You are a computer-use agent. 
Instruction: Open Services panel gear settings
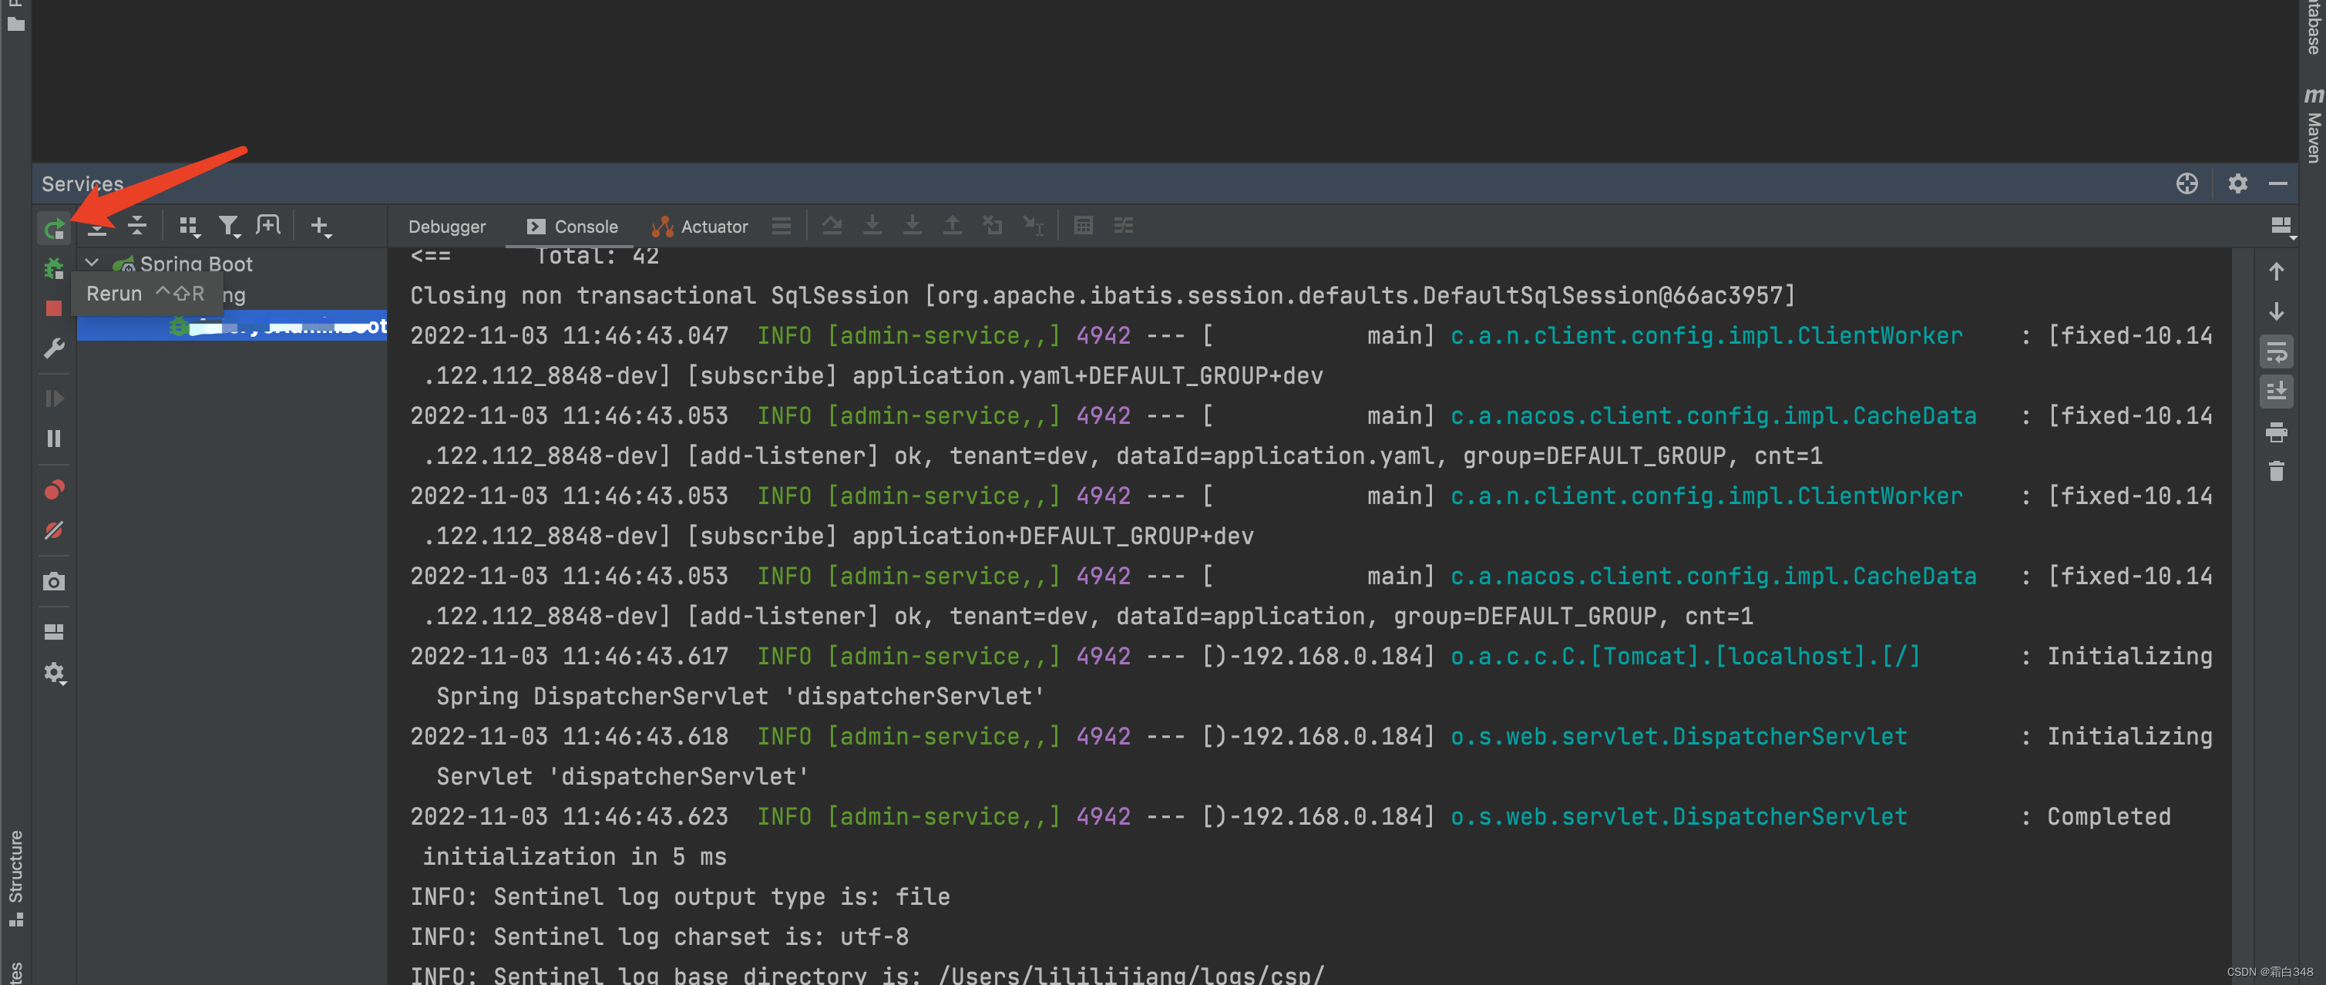(x=2237, y=183)
